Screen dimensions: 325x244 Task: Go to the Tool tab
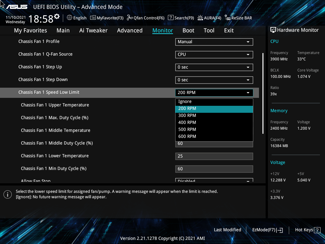(x=209, y=30)
